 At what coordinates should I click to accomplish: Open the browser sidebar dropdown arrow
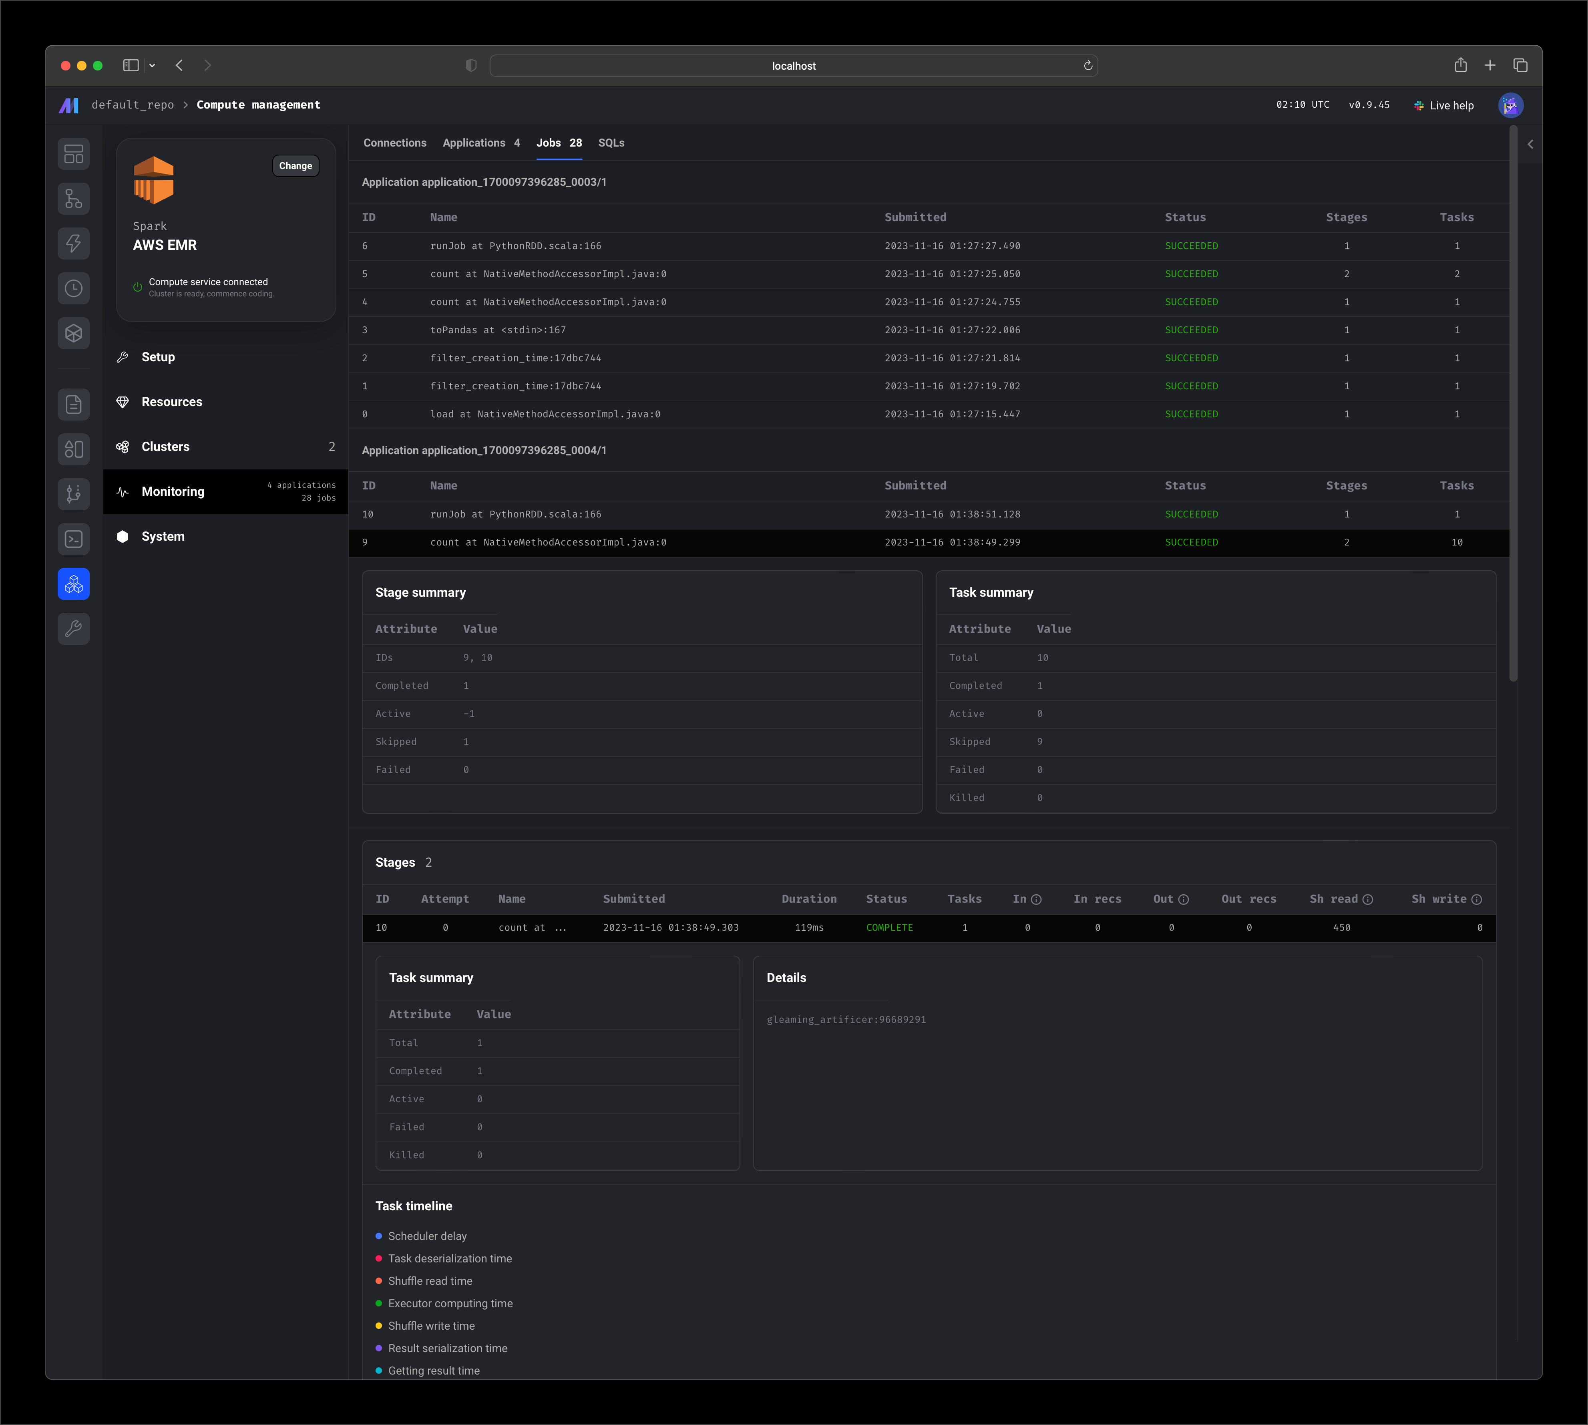(x=152, y=66)
